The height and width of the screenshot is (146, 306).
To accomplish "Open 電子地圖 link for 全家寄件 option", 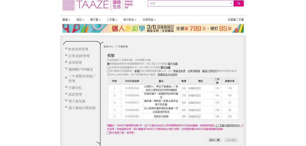I will 166,67.
